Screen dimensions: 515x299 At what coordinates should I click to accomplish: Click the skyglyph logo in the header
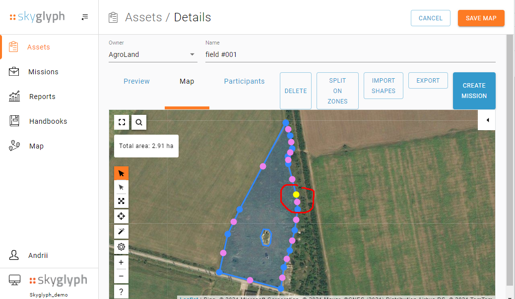pos(37,17)
